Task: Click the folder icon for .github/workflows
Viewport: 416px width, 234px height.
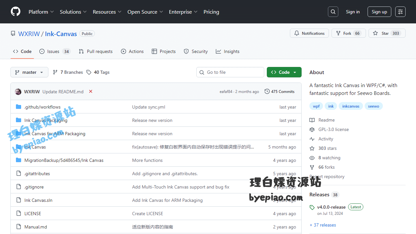Action: (19, 107)
